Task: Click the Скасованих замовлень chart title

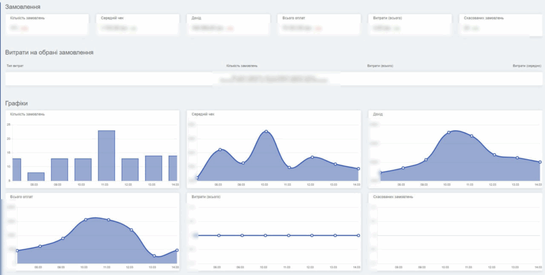Action: coord(393,197)
